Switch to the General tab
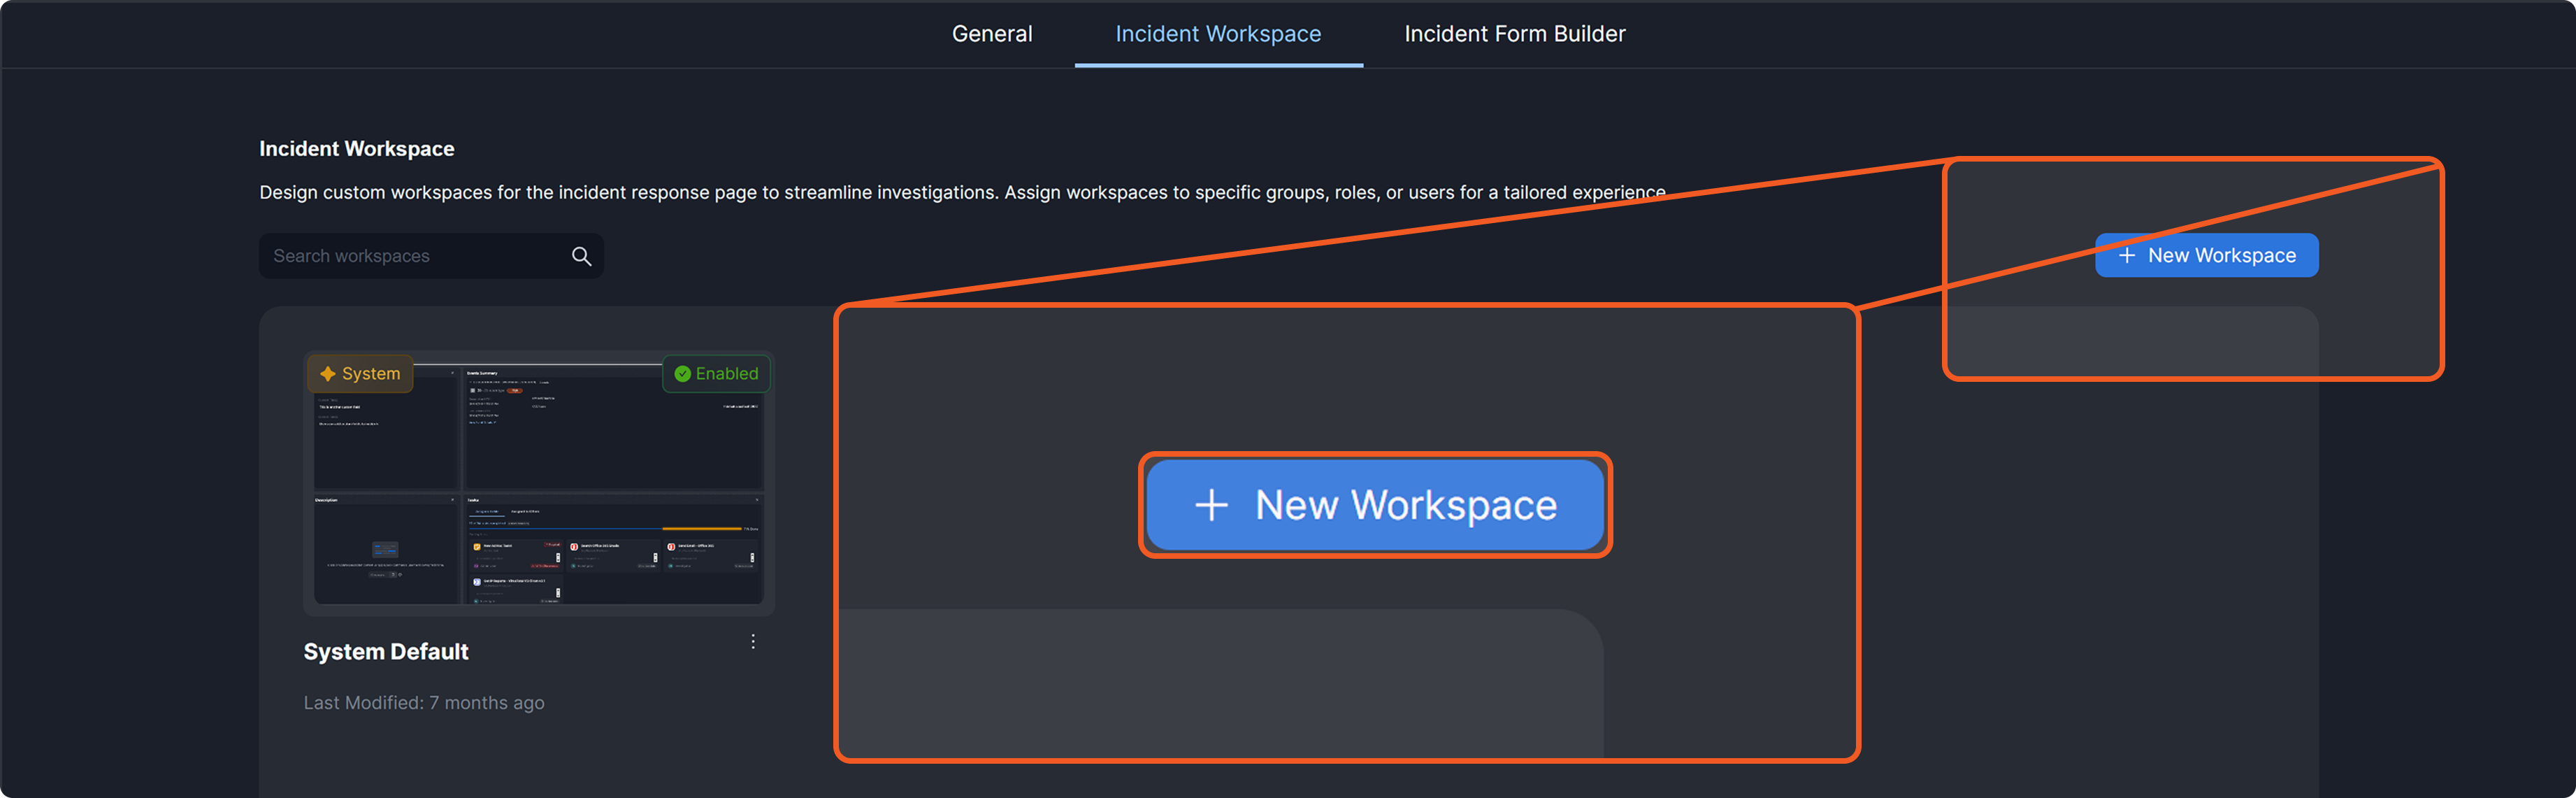Screen dimensions: 2576x798 pyautogui.click(x=991, y=33)
